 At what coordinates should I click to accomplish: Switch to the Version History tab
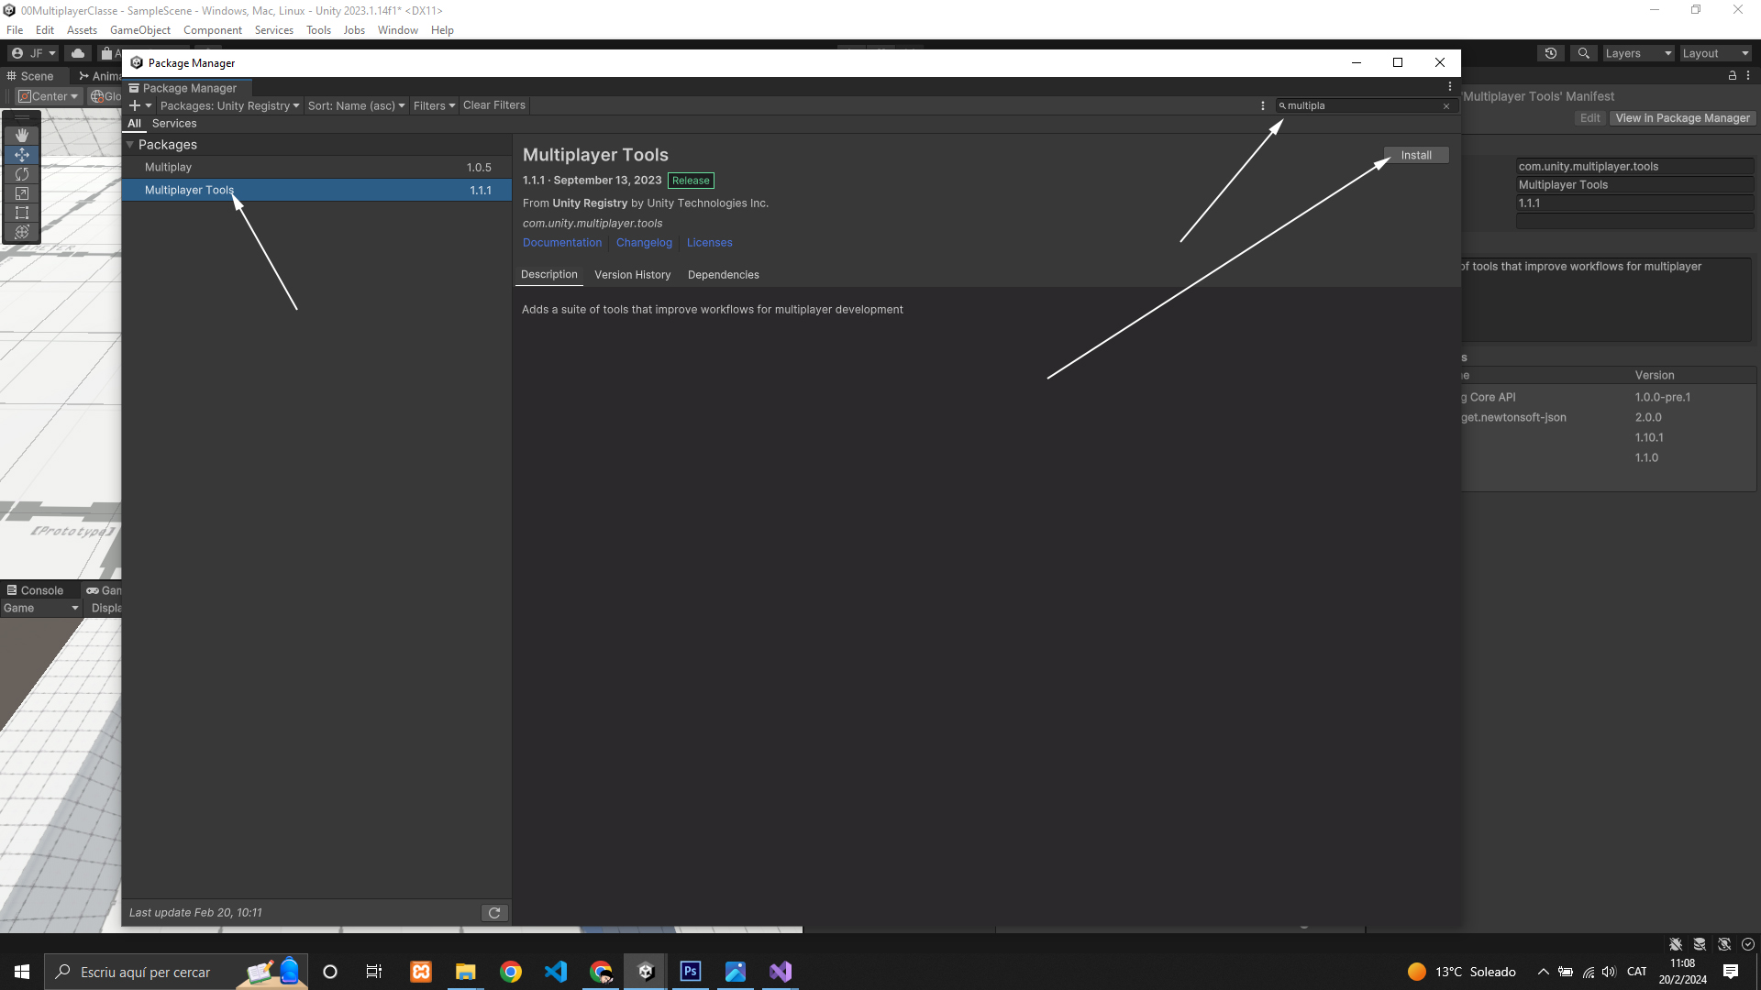(632, 275)
